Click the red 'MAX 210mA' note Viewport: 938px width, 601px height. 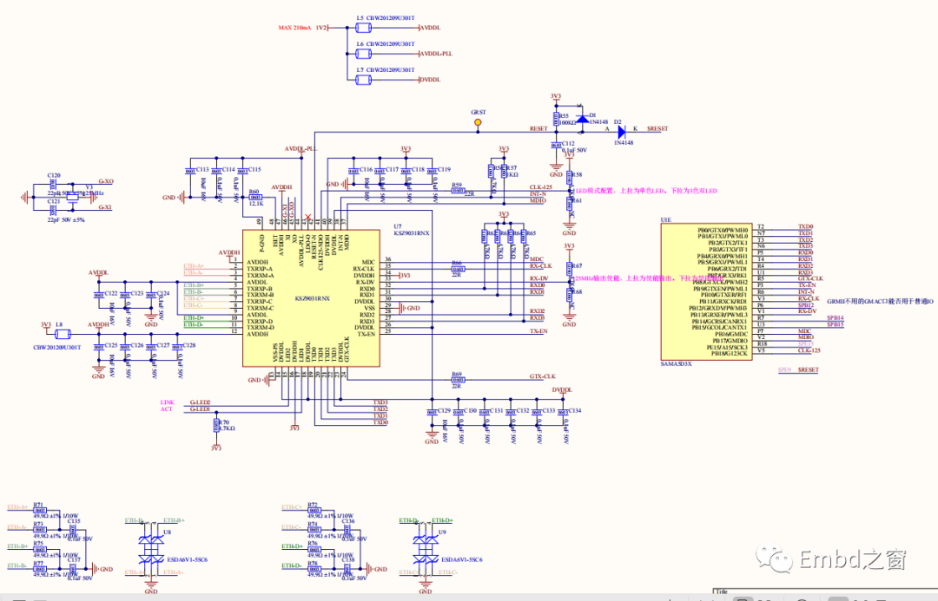click(294, 28)
